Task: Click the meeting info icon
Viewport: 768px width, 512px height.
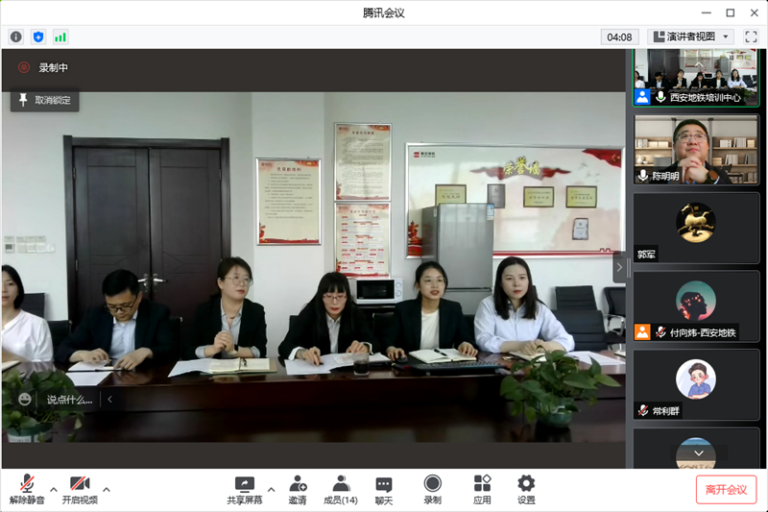Action: (15, 37)
